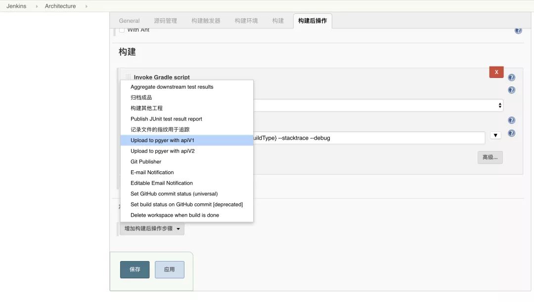This screenshot has height=302, width=534.
Task: Open help beside the red X button
Action: point(511,77)
